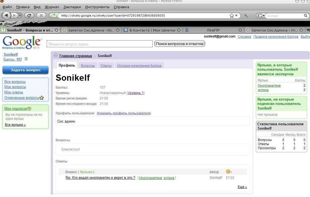This screenshot has height=197, width=310.
Task: Open the Мои вопросы link
Action: pos(15,87)
